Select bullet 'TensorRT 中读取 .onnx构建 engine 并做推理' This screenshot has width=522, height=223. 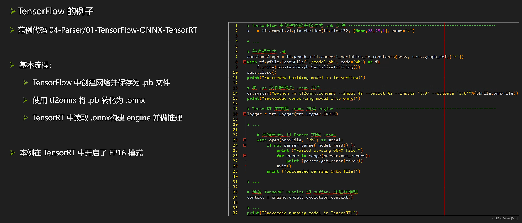(x=107, y=118)
